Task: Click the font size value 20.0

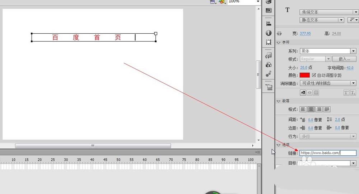Action: (304, 68)
